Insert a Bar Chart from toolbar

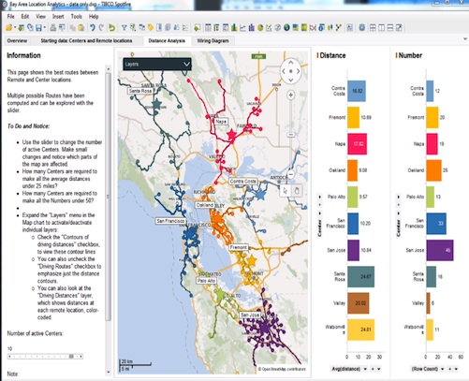point(234,28)
